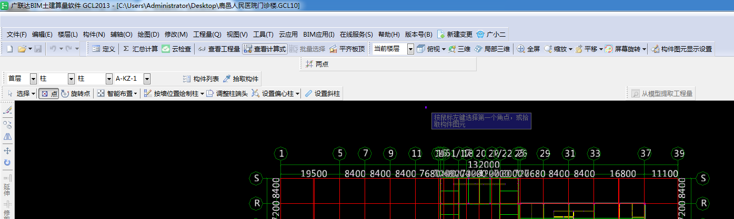Expand the 俯视 view direction arrow
The width and height of the screenshot is (734, 219).
tap(444, 49)
